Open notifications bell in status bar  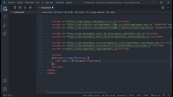(x=169, y=95)
